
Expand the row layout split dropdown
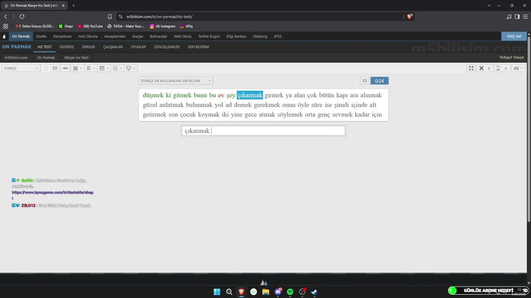click(x=117, y=68)
